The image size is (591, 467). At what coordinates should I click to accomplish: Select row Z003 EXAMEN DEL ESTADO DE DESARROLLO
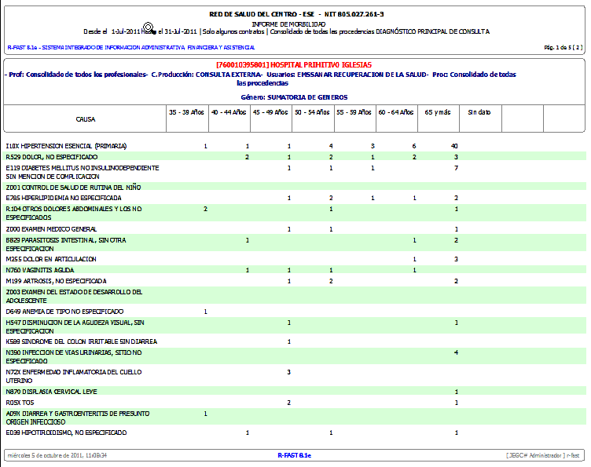tap(295, 296)
